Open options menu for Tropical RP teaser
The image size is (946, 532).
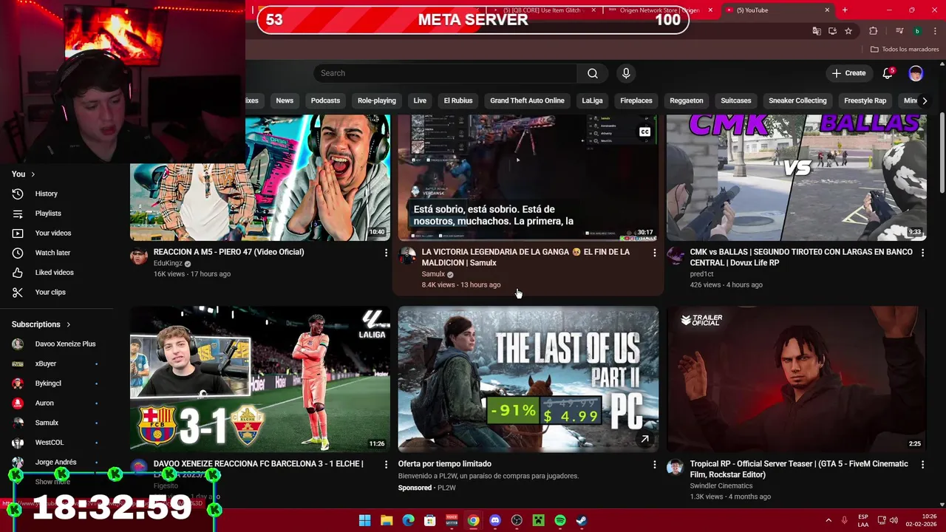(x=922, y=465)
